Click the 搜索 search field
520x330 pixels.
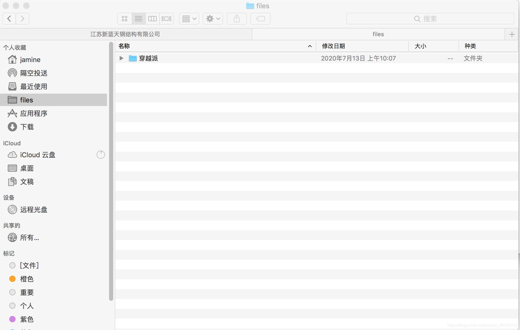(430, 19)
